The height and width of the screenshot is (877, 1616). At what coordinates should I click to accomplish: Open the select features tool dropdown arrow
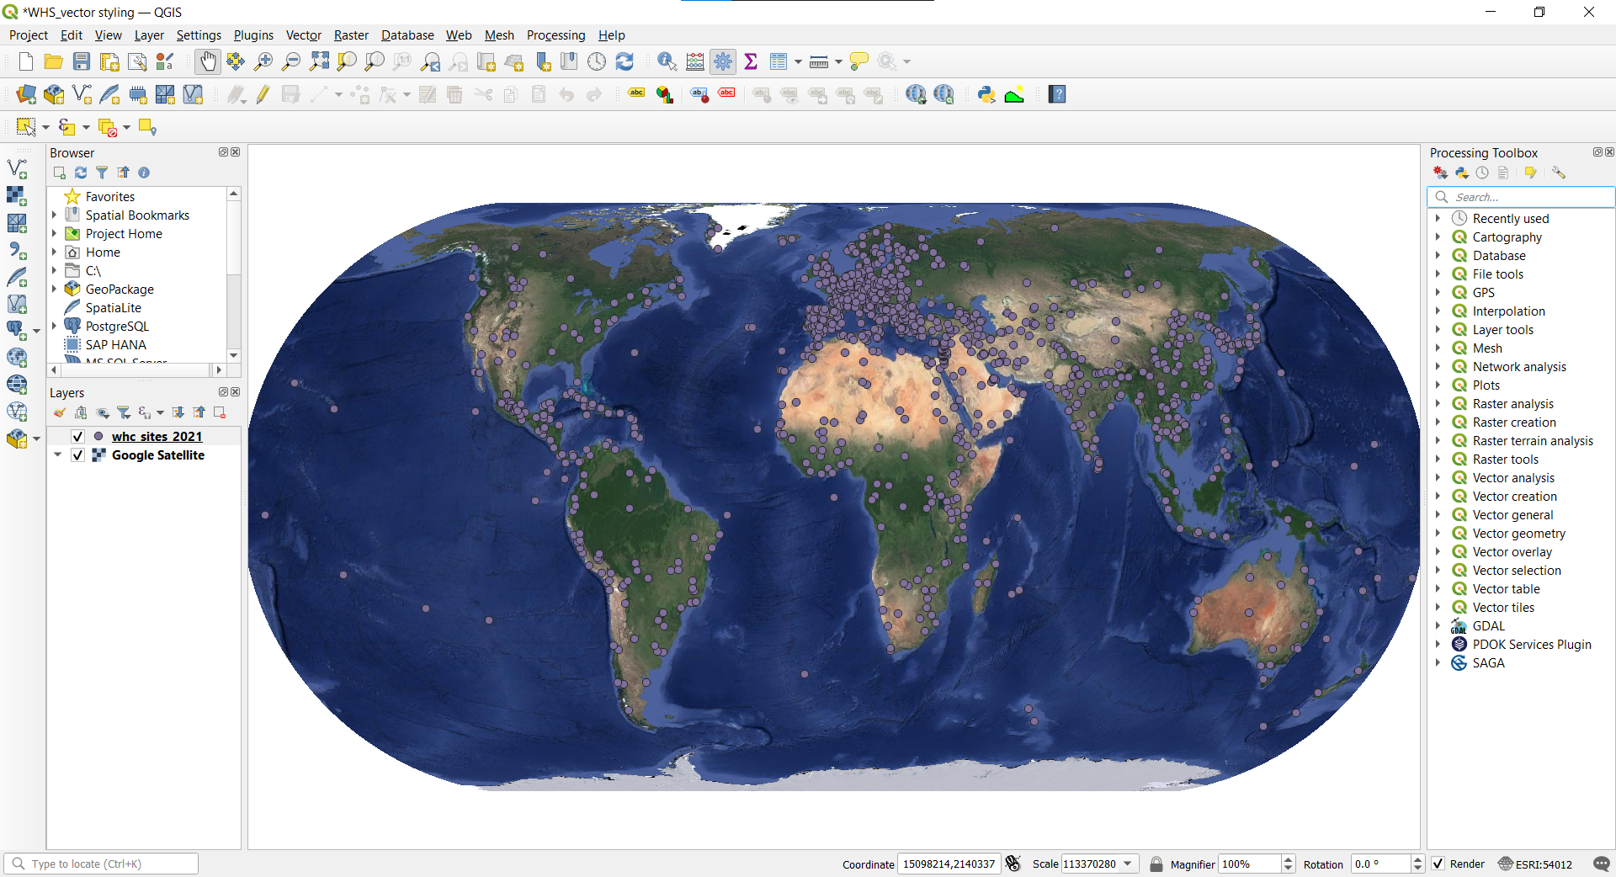click(45, 128)
